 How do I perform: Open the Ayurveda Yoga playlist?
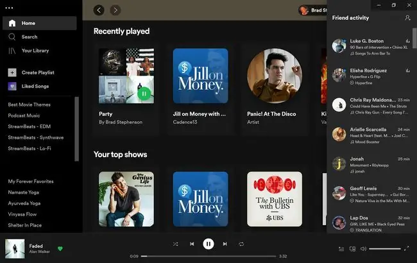(x=24, y=203)
